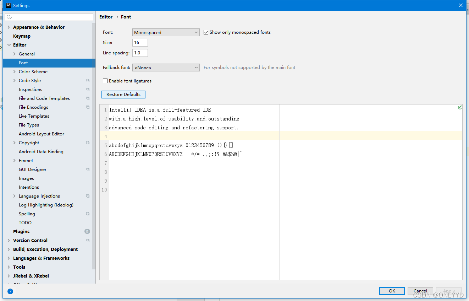Open the Fallback font dropdown
Image resolution: width=469 pixels, height=301 pixels.
(x=166, y=68)
